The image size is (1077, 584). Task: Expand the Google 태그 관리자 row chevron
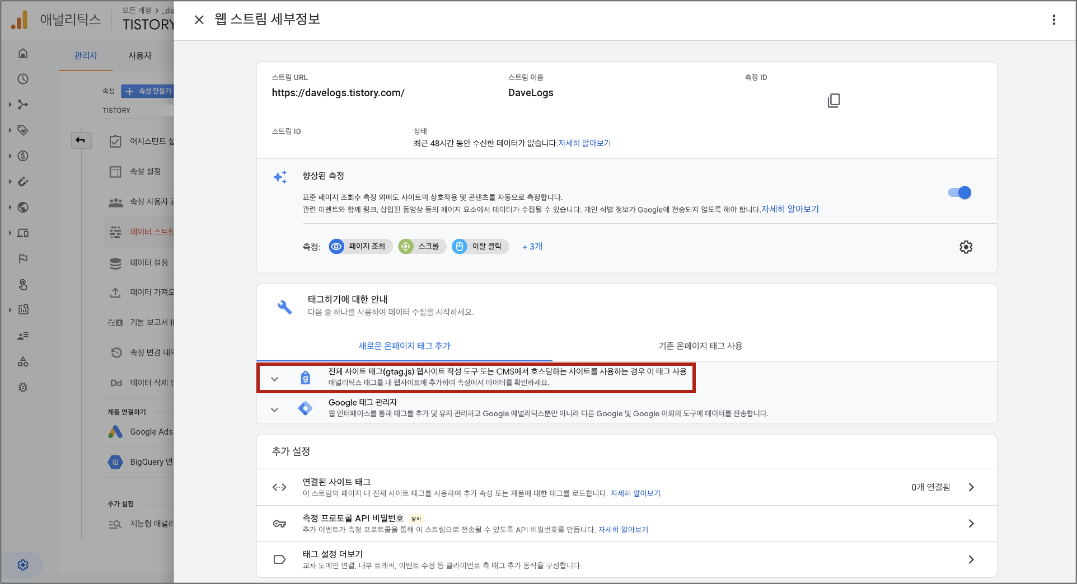pyautogui.click(x=274, y=409)
